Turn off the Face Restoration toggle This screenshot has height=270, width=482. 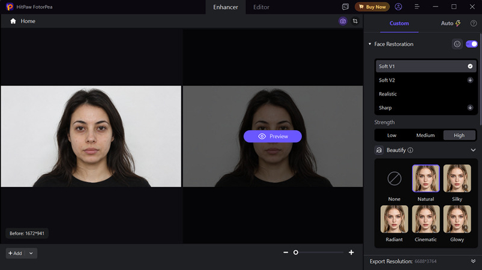[x=472, y=44]
